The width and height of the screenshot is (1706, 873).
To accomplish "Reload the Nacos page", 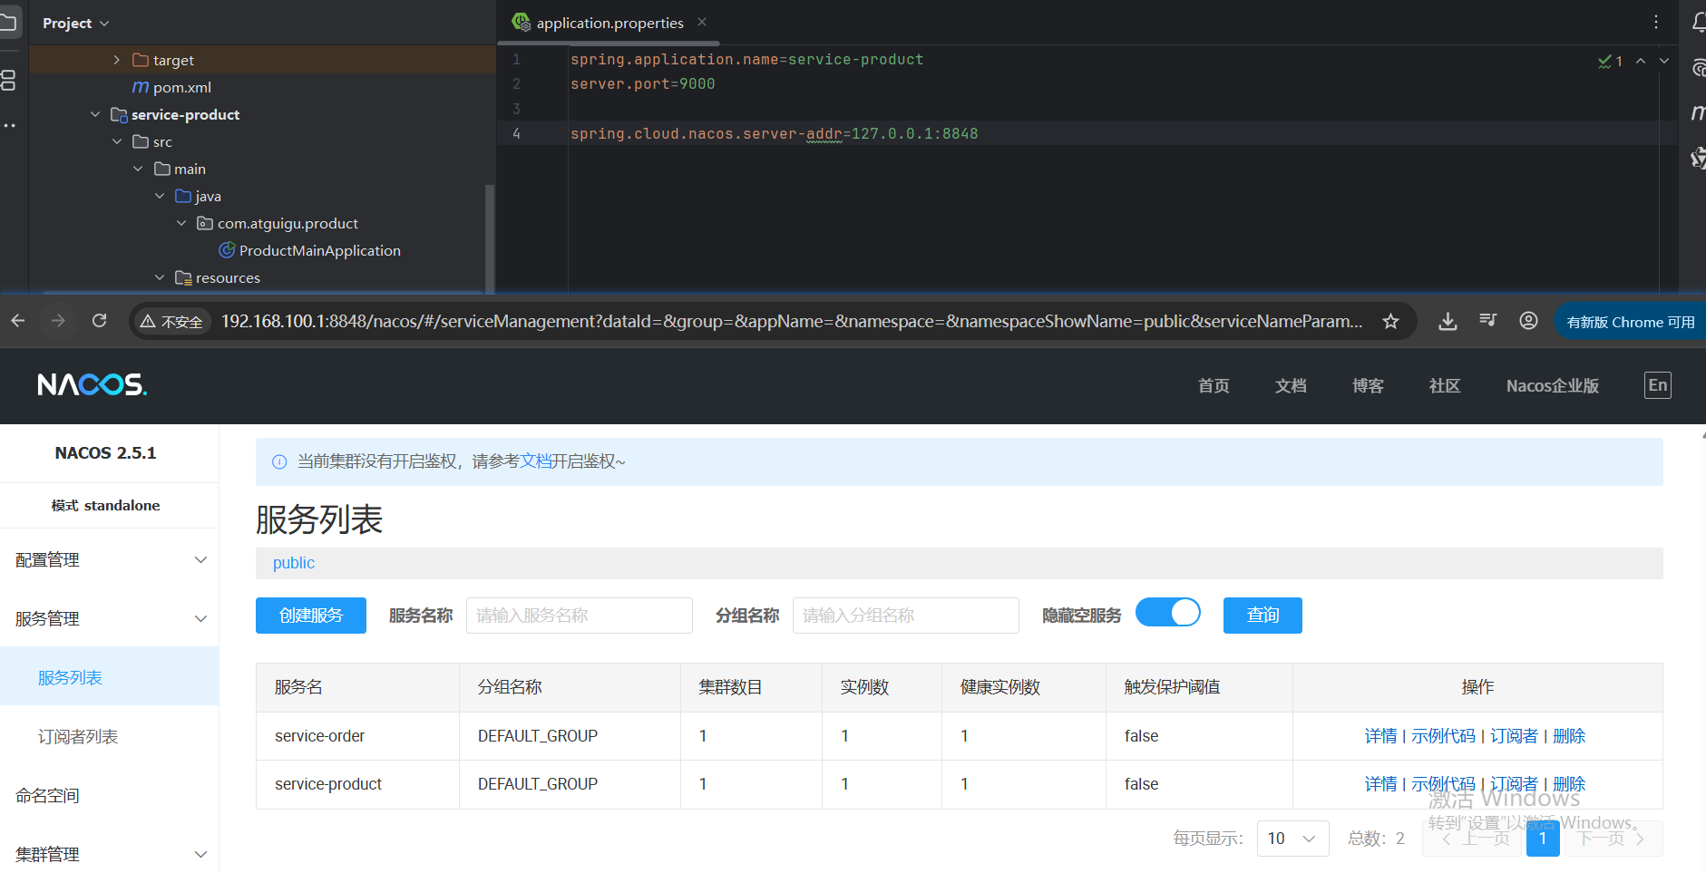I will [100, 321].
